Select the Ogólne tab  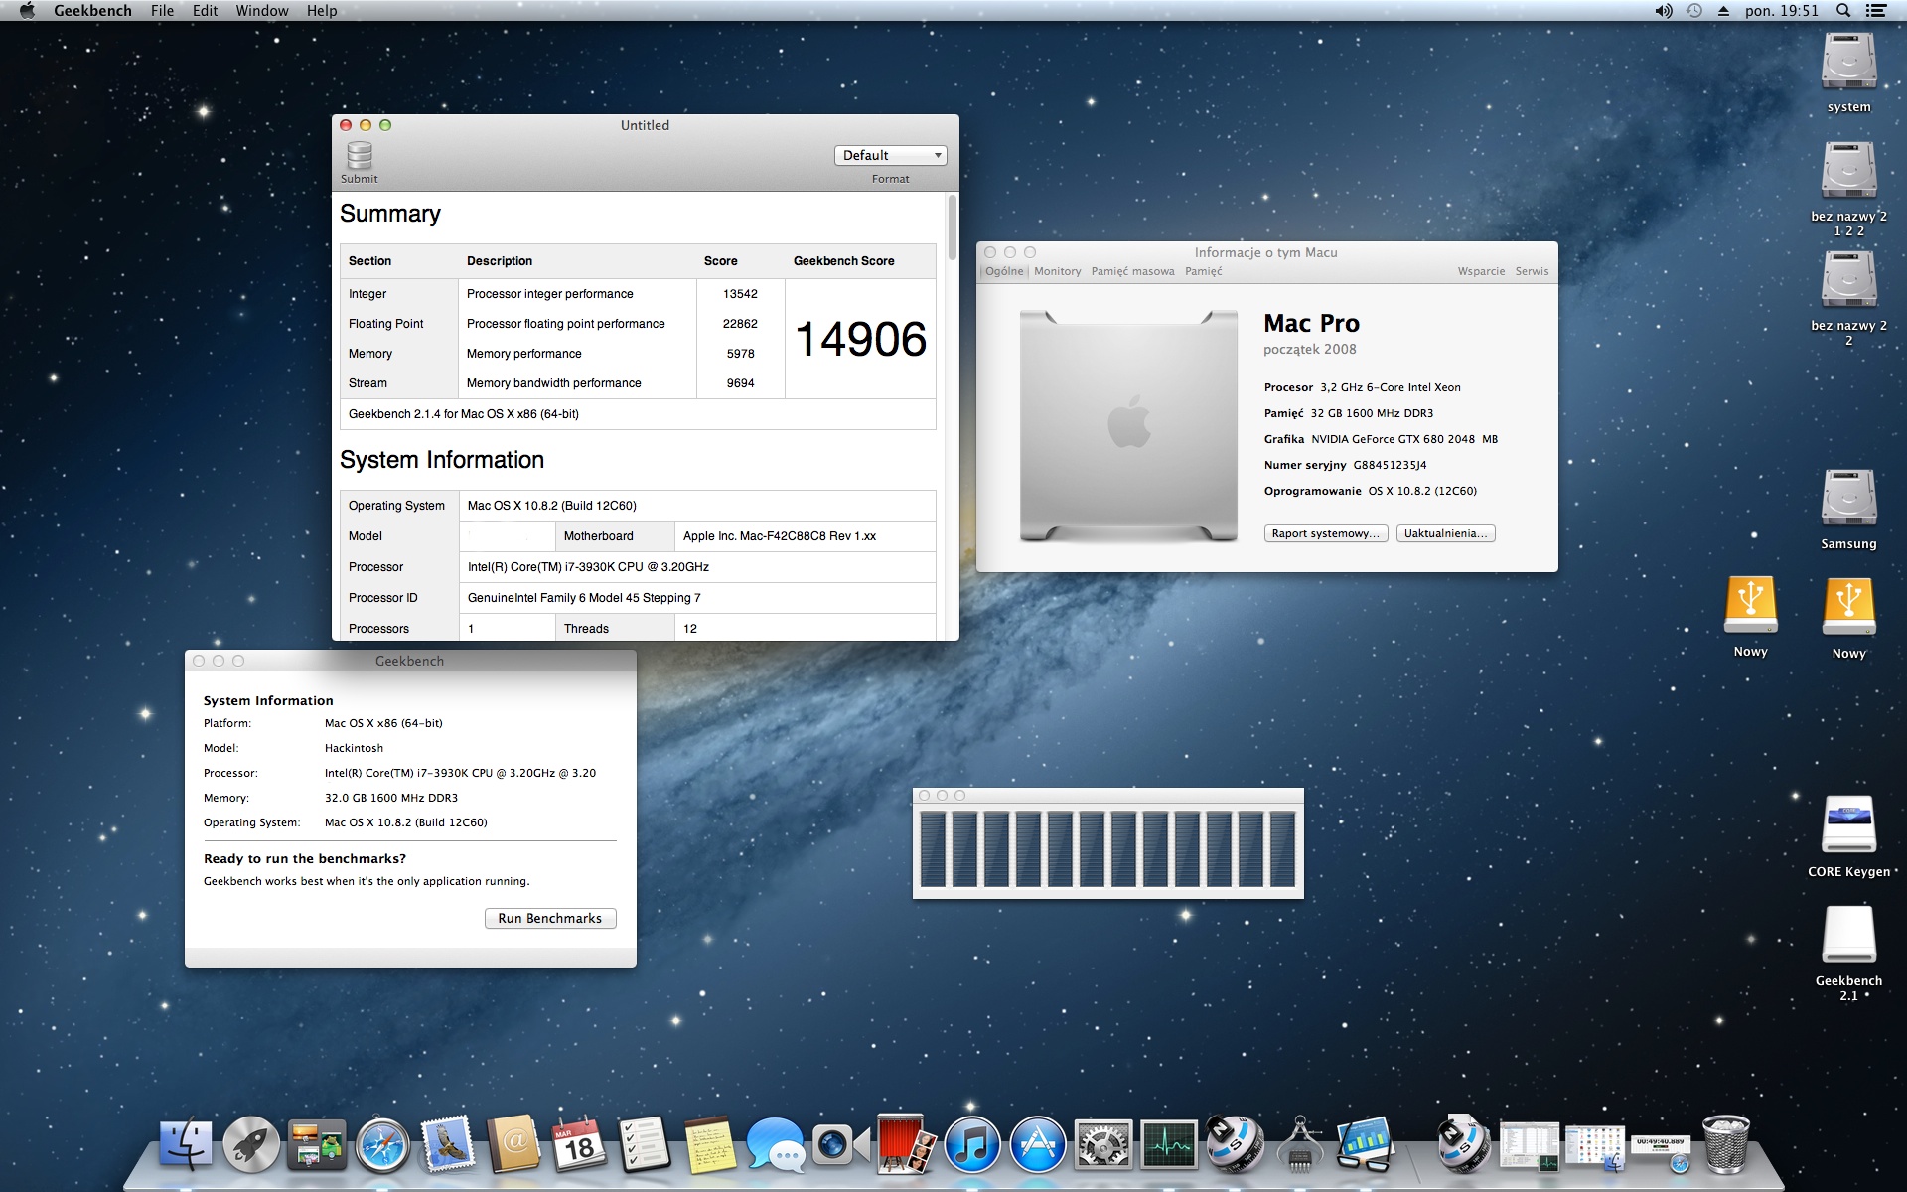pyautogui.click(x=1004, y=271)
